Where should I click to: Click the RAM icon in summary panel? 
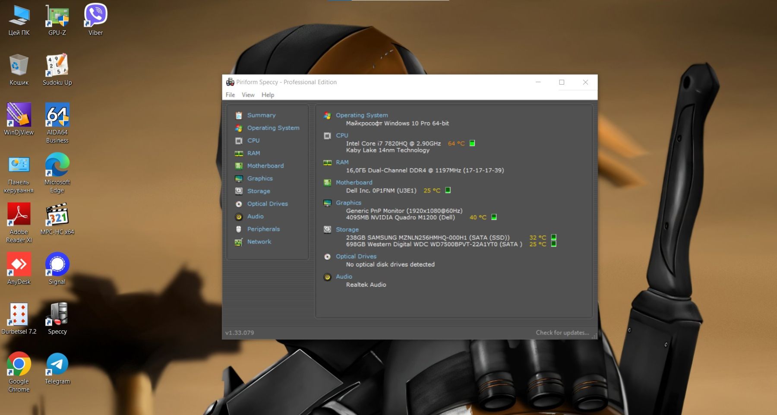coord(327,162)
